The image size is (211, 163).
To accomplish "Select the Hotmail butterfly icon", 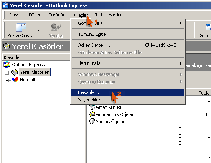I will 15,80.
